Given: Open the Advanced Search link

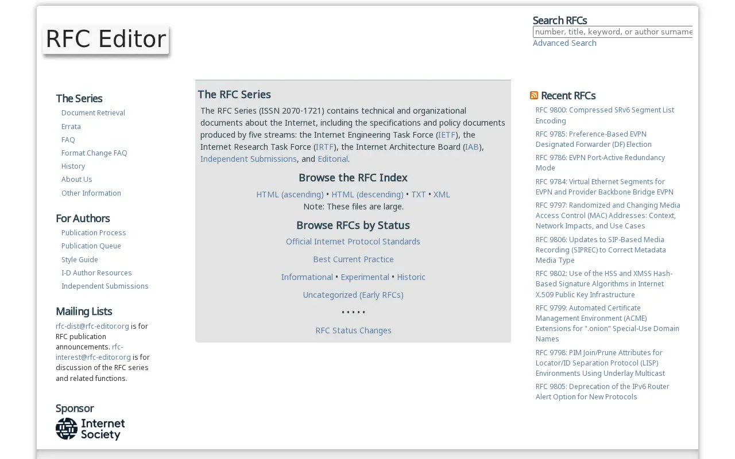Looking at the screenshot, I should pyautogui.click(x=564, y=43).
